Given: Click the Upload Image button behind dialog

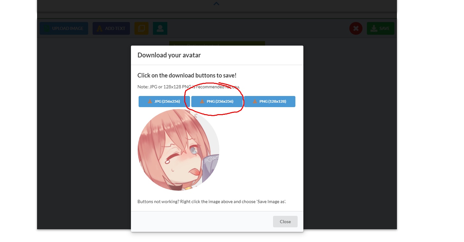Looking at the screenshot, I should point(64,28).
